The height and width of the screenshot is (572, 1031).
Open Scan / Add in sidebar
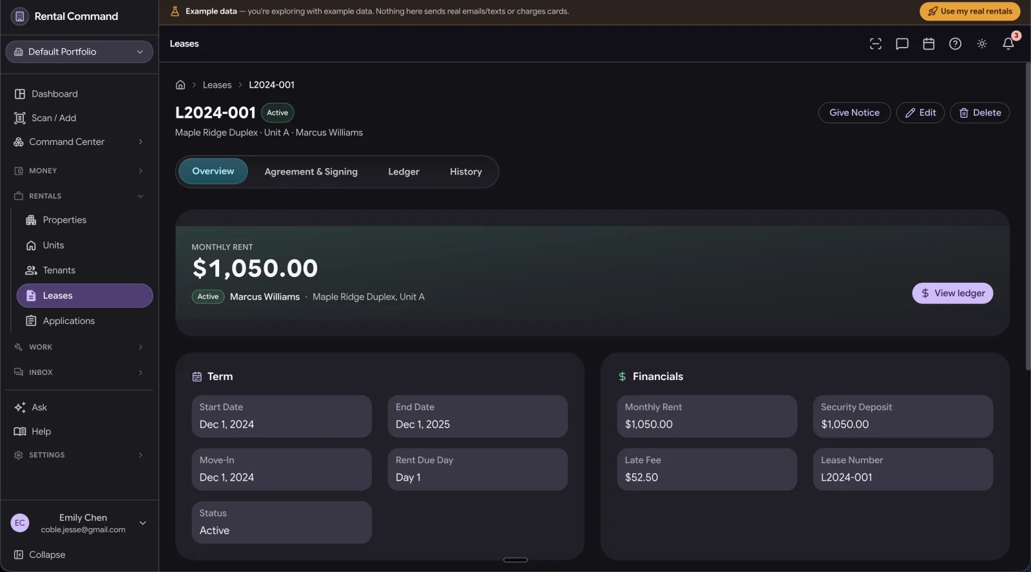[x=79, y=118]
